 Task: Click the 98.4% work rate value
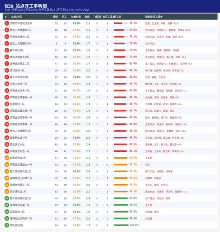[133, 218]
